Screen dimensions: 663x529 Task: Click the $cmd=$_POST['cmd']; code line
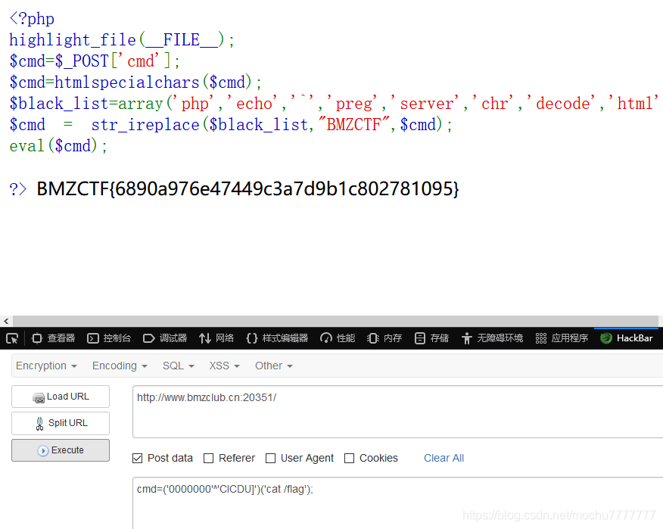pyautogui.click(x=95, y=61)
